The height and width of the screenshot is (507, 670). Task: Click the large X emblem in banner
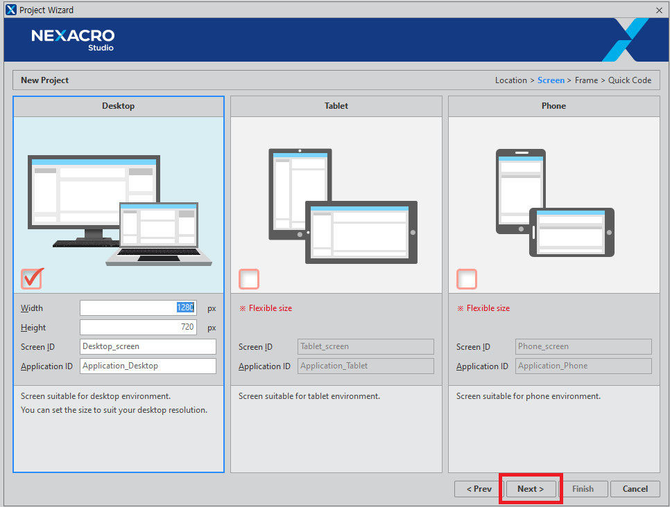(x=626, y=39)
